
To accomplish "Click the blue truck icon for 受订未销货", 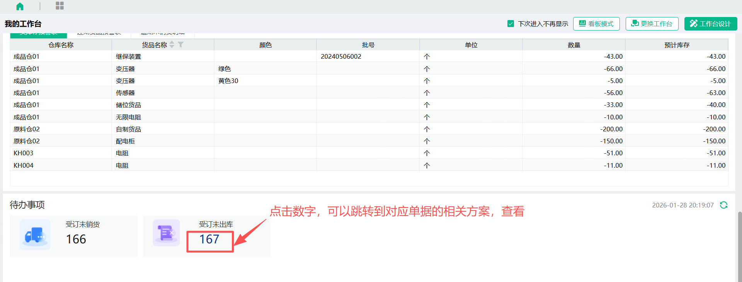I will (35, 234).
